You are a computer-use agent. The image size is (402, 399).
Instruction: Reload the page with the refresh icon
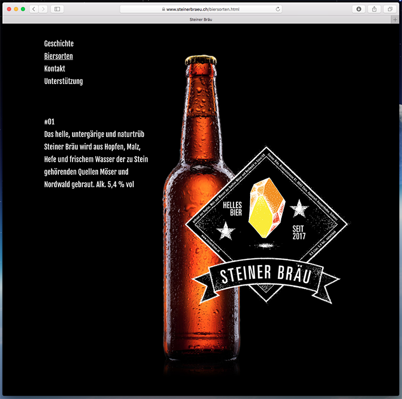pyautogui.click(x=278, y=9)
